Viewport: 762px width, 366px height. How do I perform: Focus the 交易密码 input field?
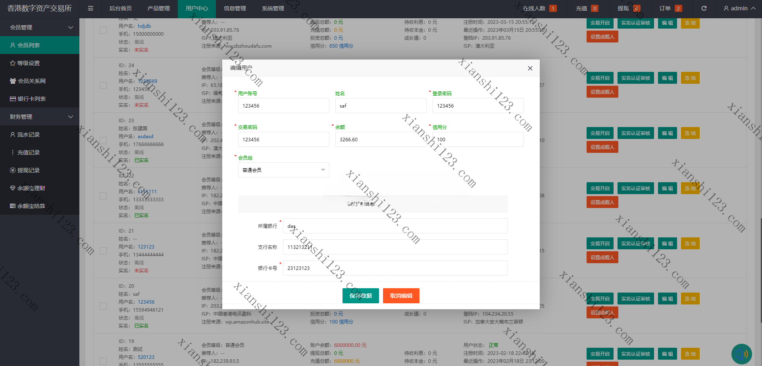[283, 139]
